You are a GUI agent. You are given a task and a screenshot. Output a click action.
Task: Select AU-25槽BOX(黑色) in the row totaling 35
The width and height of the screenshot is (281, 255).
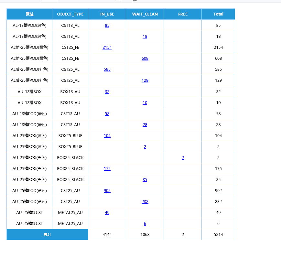coord(29,180)
